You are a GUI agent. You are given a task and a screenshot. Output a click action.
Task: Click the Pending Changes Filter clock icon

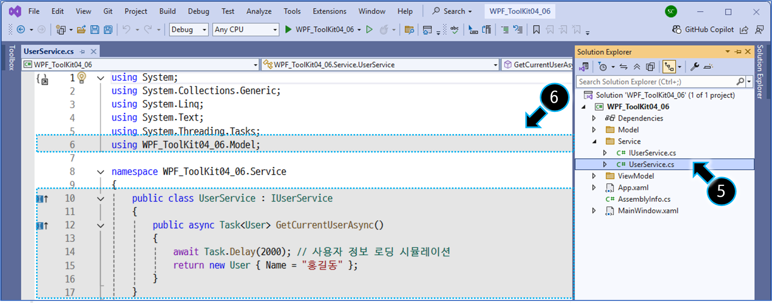pos(603,67)
